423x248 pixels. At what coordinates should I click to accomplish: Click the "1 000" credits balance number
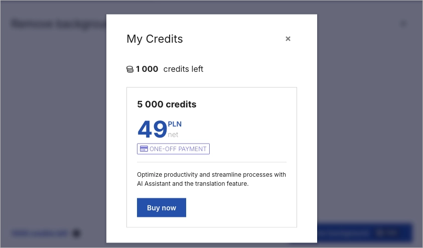point(147,69)
